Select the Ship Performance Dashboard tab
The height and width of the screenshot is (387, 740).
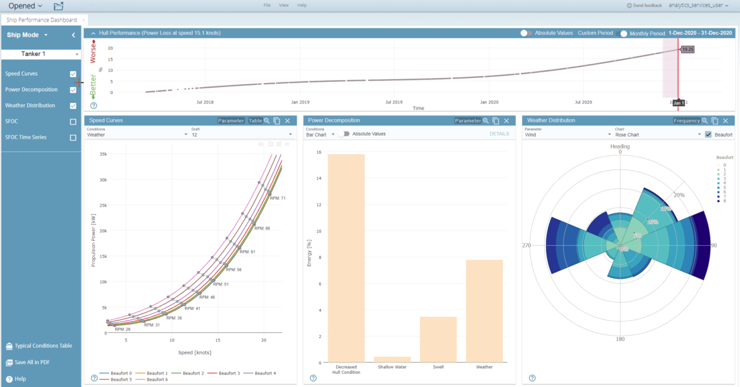click(40, 19)
